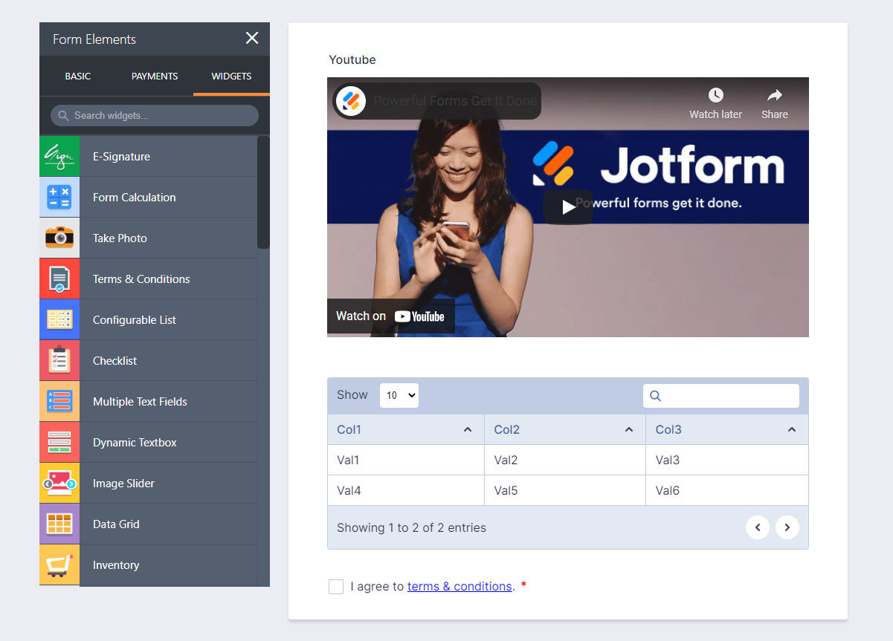Open the video title Powerful Forms Get It Done
Viewport: 893px width, 641px height.
click(455, 100)
